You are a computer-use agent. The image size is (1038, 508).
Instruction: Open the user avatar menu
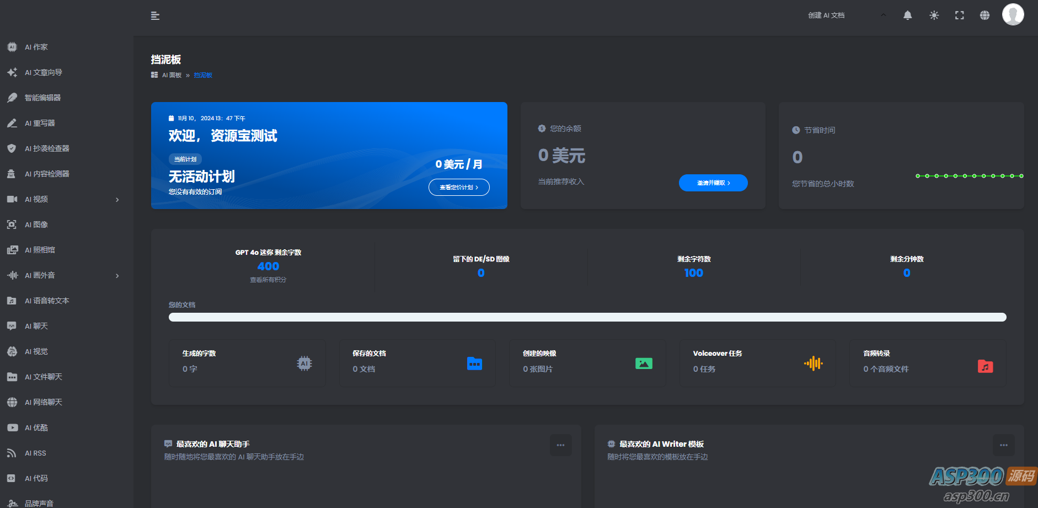click(1013, 14)
